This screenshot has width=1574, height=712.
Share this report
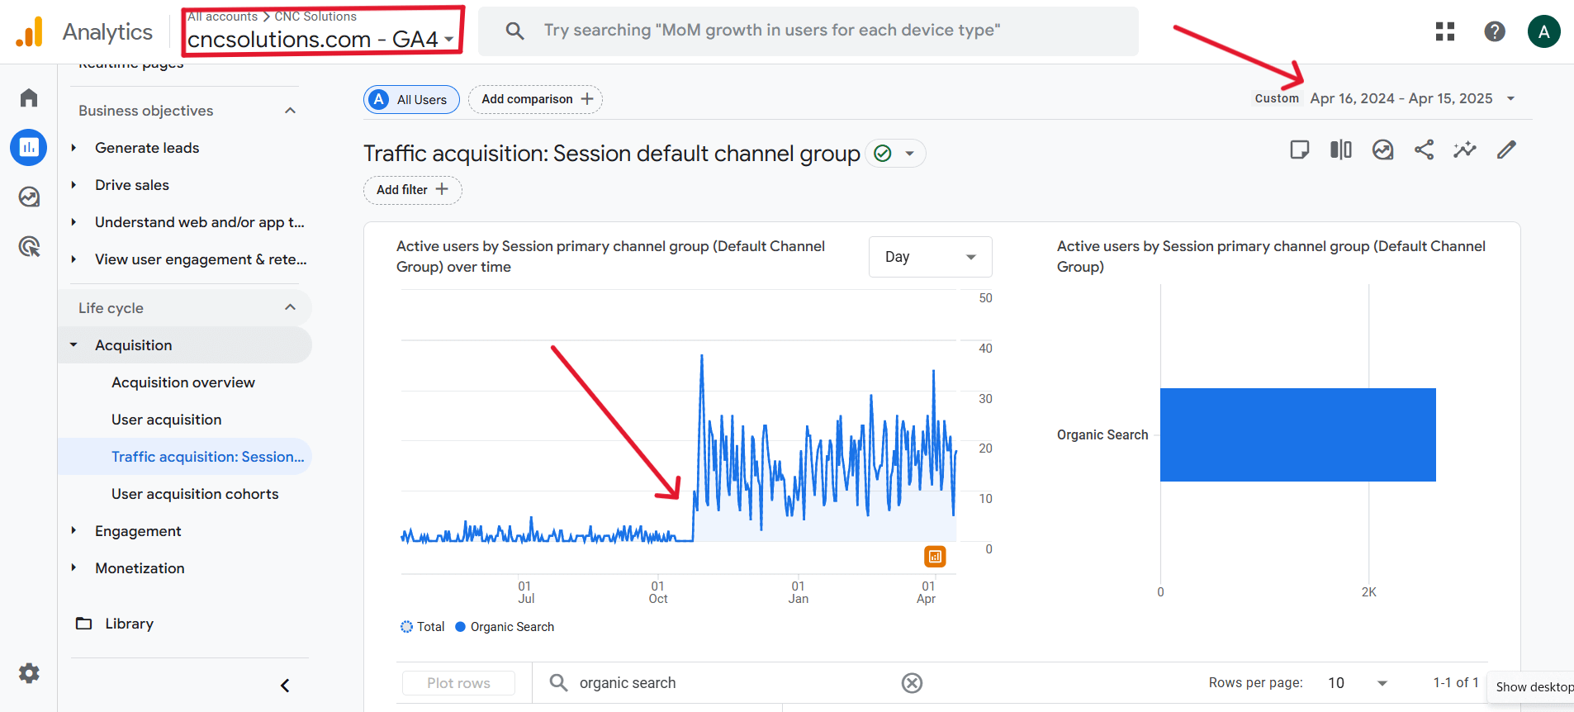click(x=1424, y=150)
